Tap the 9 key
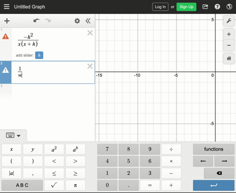 pos(150,149)
